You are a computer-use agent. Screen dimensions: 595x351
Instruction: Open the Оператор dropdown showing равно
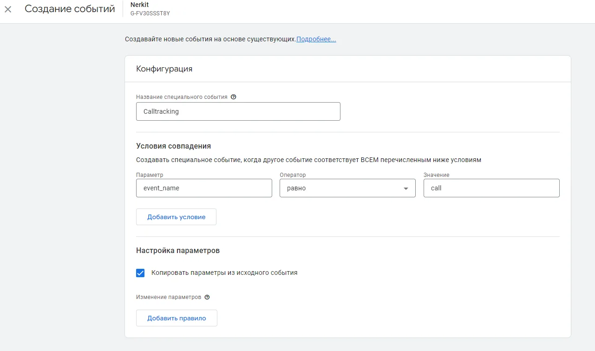pyautogui.click(x=347, y=188)
